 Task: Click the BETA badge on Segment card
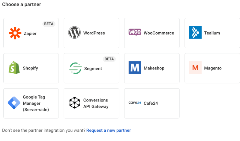109,59
